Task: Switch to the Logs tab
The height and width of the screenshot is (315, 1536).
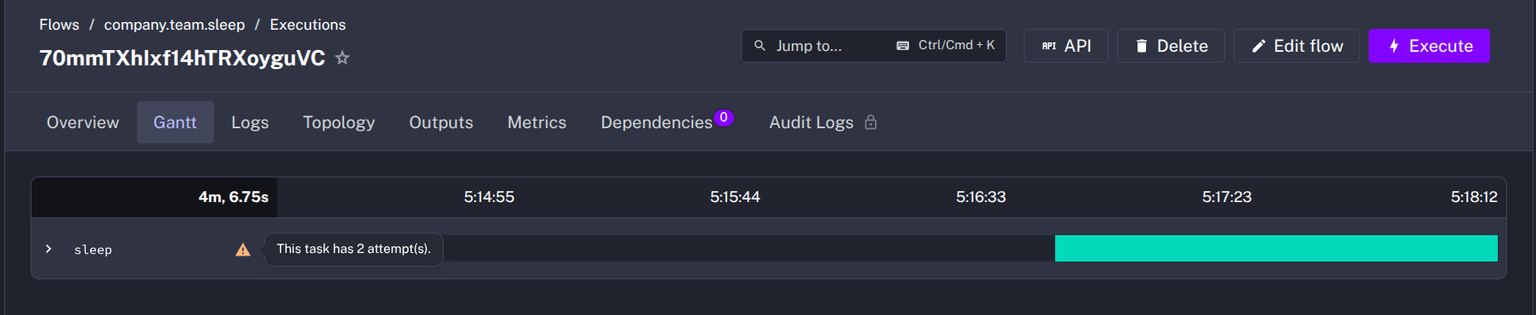Action: click(x=250, y=122)
